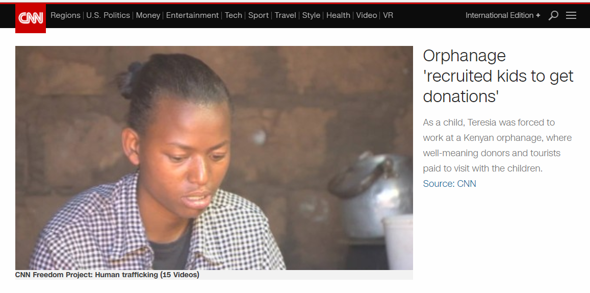Open the search magnifier icon
Screen dimensions: 590x293
point(553,15)
